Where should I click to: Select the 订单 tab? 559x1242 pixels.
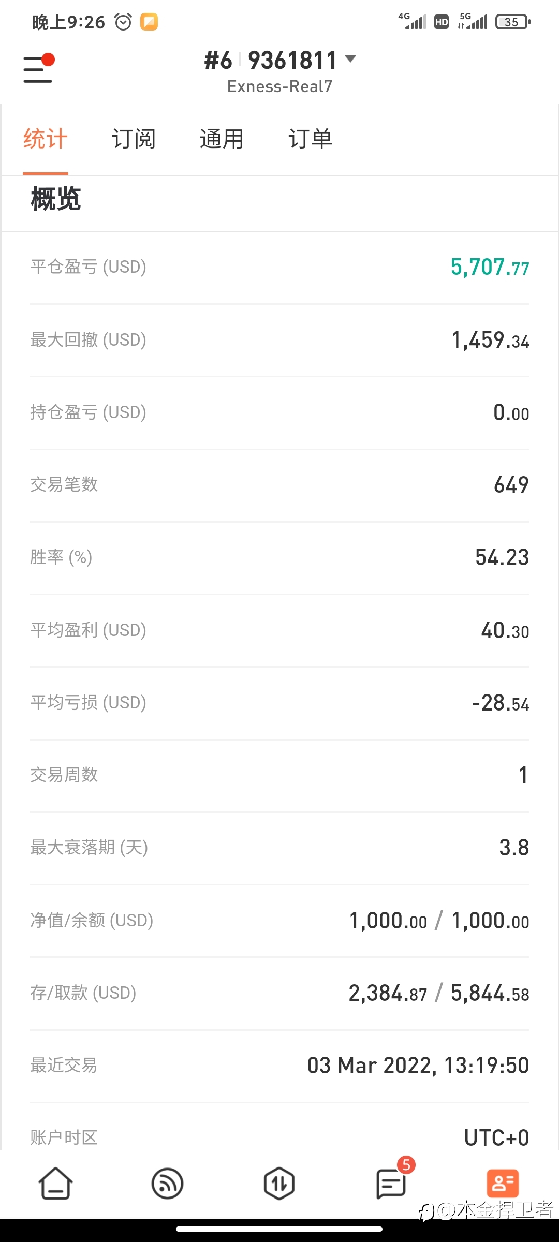[310, 139]
